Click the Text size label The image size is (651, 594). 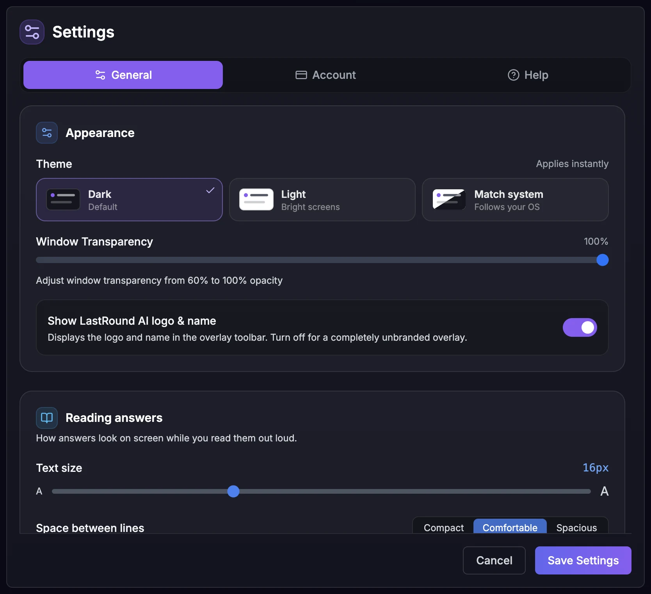(x=59, y=468)
